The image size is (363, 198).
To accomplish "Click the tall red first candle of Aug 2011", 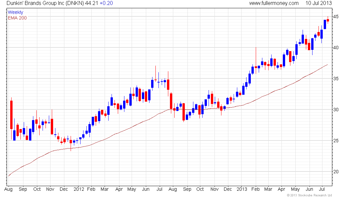I will [11, 115].
